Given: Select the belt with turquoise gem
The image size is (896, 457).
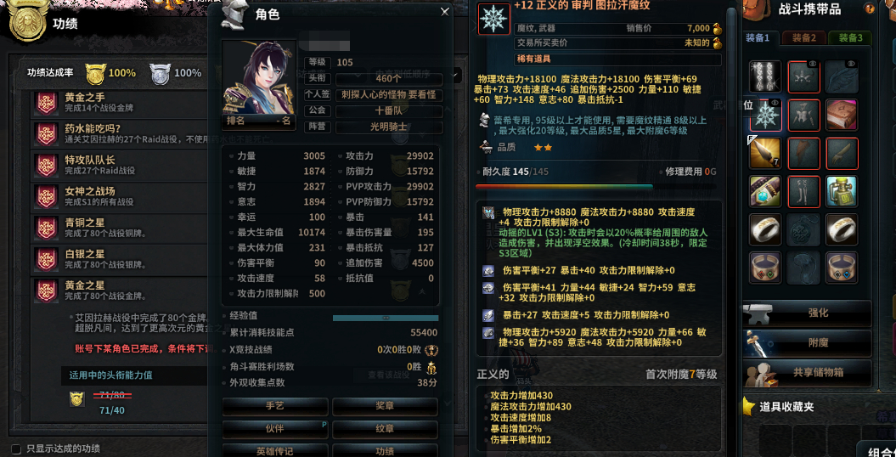Looking at the screenshot, I should point(766,191).
